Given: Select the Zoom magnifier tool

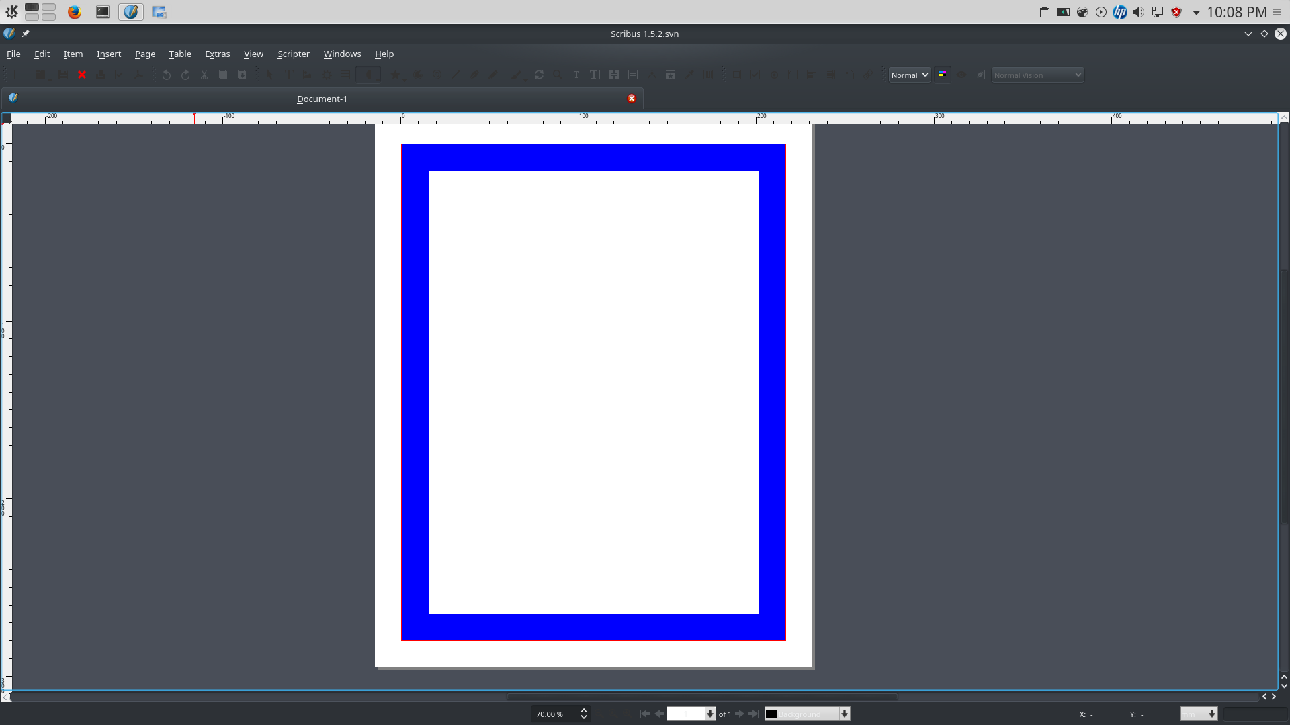Looking at the screenshot, I should coord(558,75).
